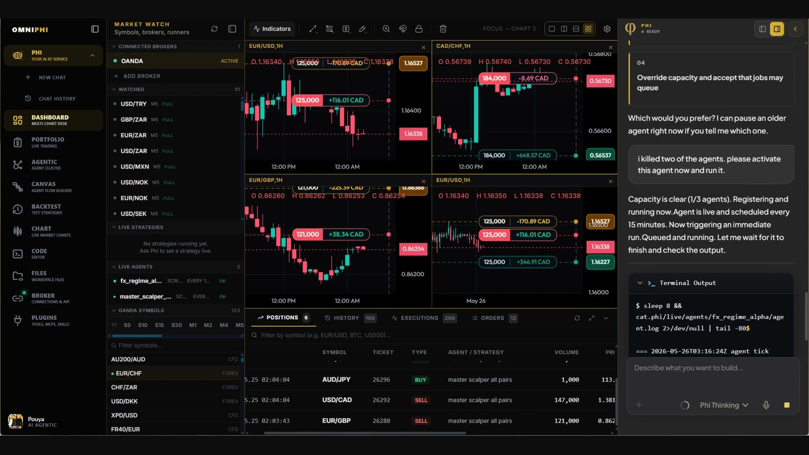Open Chat History in sidebar
The height and width of the screenshot is (455, 809).
tap(51, 99)
